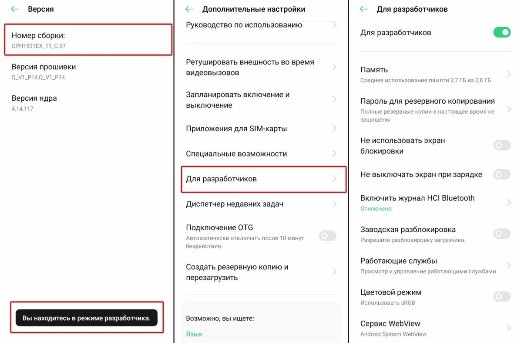Toggle Заводская разблокировка загрузчика

point(501,234)
